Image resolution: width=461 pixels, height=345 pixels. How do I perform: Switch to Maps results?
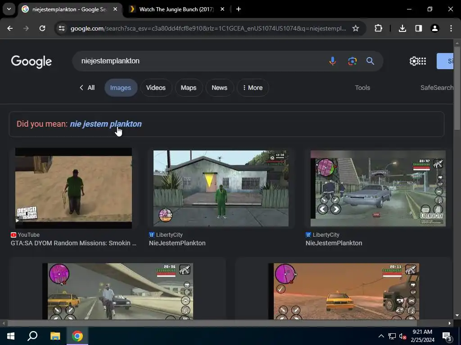click(x=189, y=88)
